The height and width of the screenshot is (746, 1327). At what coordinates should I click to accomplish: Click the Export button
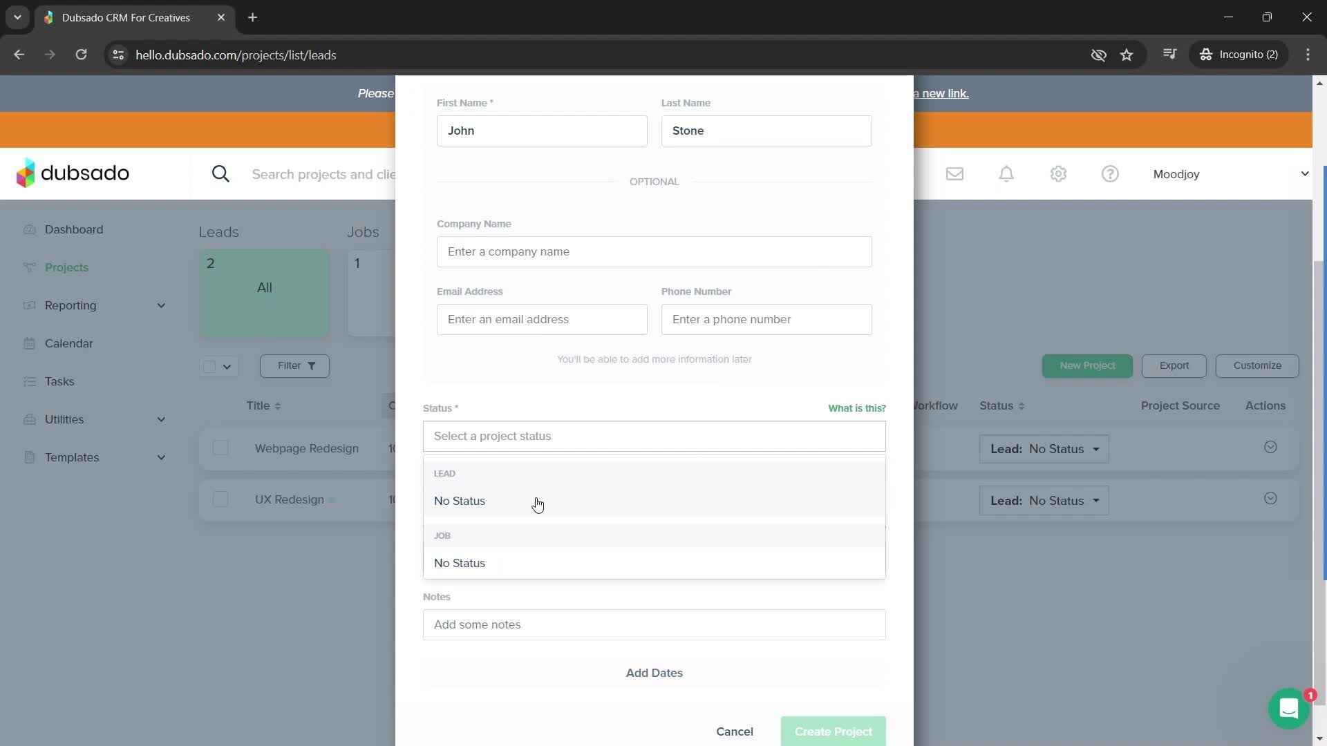(1174, 365)
